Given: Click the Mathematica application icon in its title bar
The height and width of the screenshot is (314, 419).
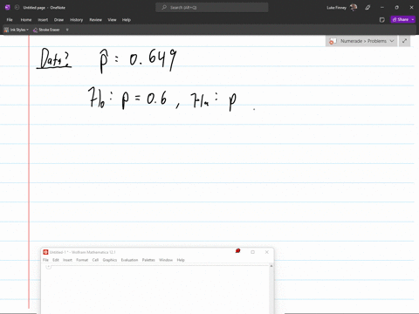Looking at the screenshot, I should click(45, 252).
